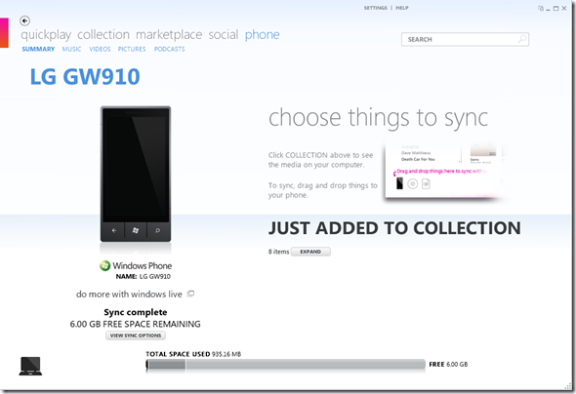The image size is (576, 394).
Task: Click the phone back button on device image
Action: pos(114,230)
